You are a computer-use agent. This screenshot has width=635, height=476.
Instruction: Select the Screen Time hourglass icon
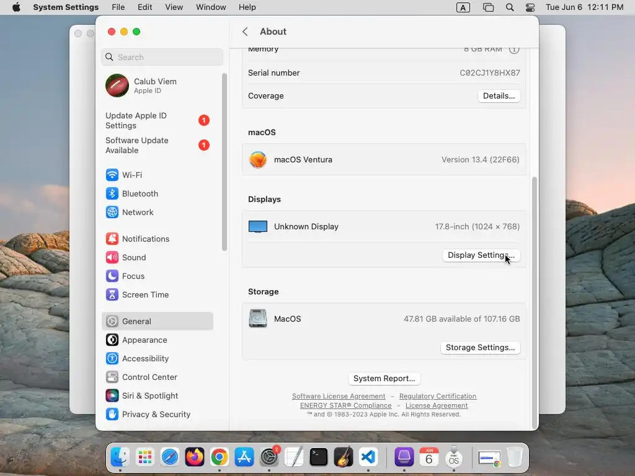[x=112, y=294]
